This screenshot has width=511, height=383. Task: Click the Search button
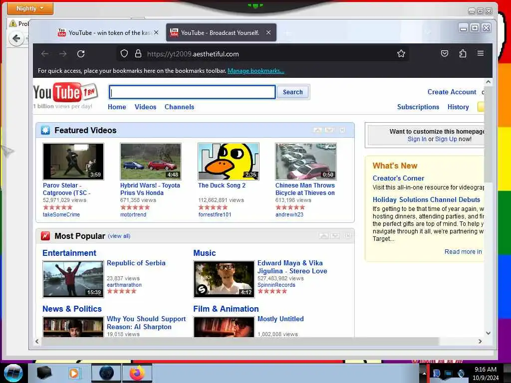pos(292,92)
